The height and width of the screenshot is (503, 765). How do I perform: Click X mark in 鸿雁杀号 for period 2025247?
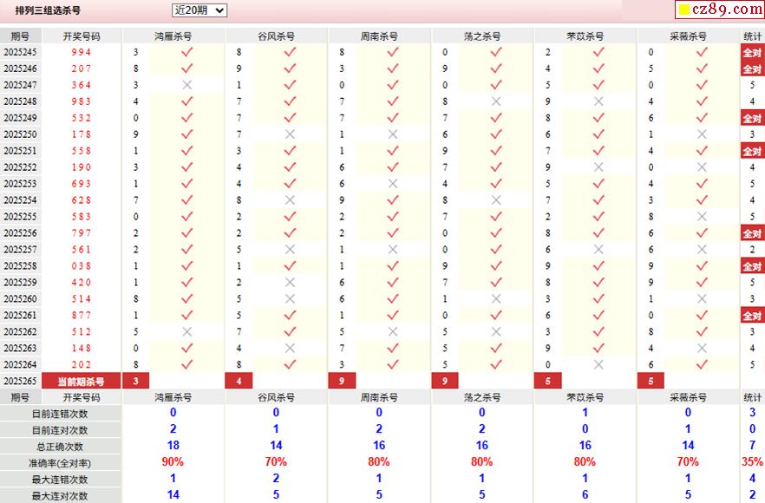pos(186,85)
